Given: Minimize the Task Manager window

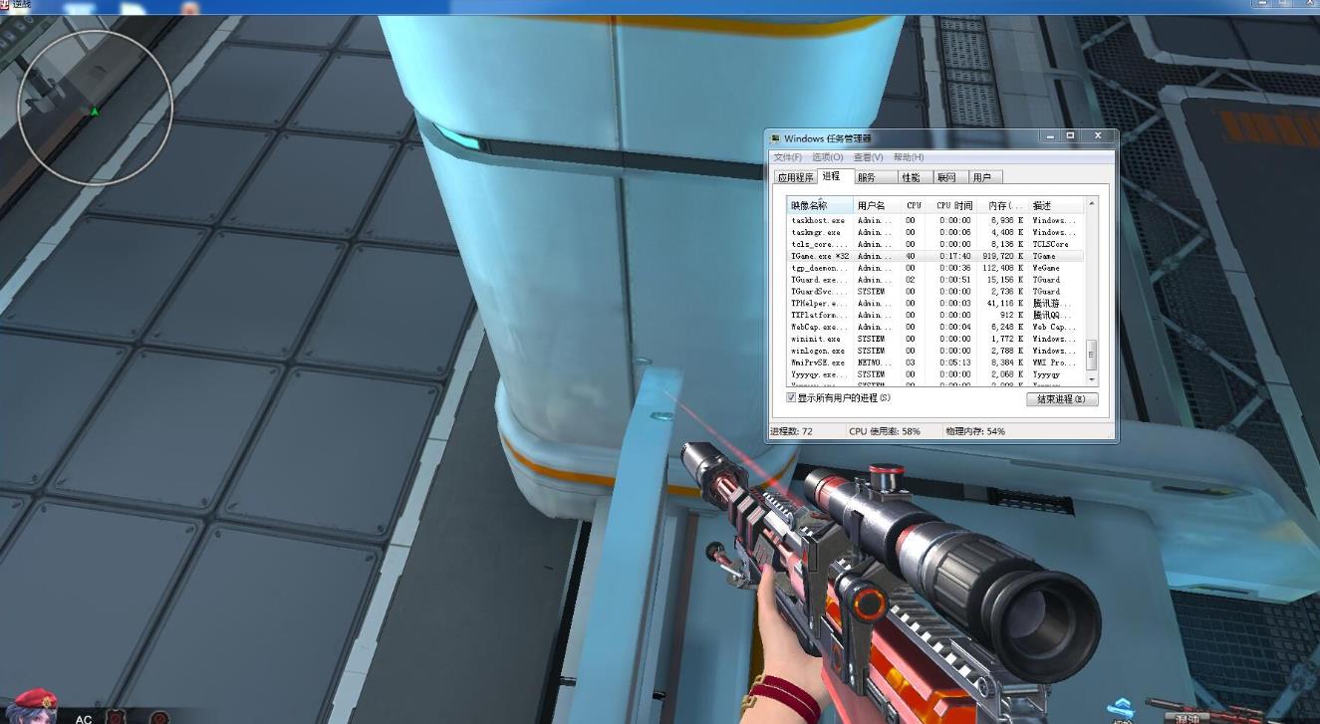Looking at the screenshot, I should coord(1050,136).
